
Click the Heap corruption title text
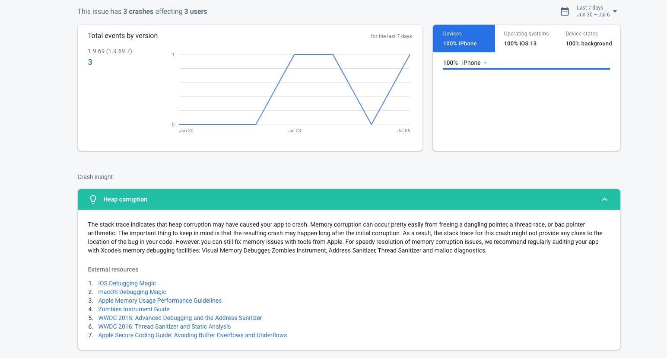click(x=125, y=199)
